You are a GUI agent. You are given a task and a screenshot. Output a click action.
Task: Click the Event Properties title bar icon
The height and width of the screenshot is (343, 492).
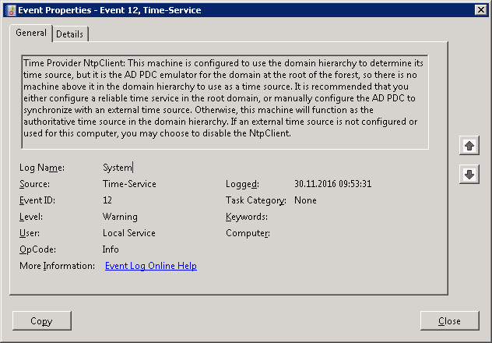[x=9, y=9]
